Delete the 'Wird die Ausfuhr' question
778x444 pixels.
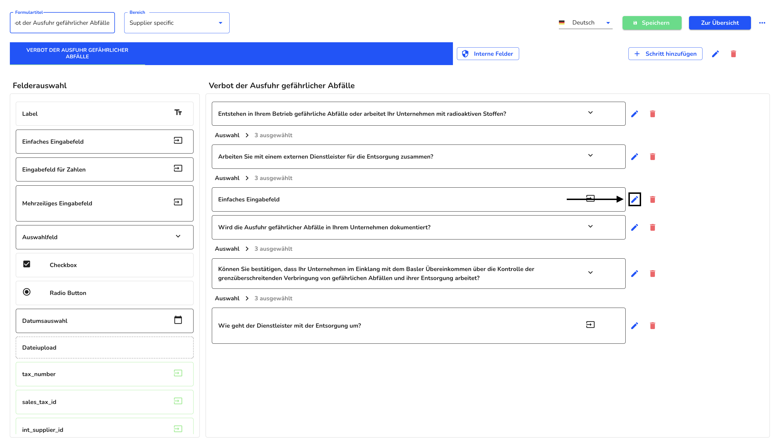[x=652, y=227]
